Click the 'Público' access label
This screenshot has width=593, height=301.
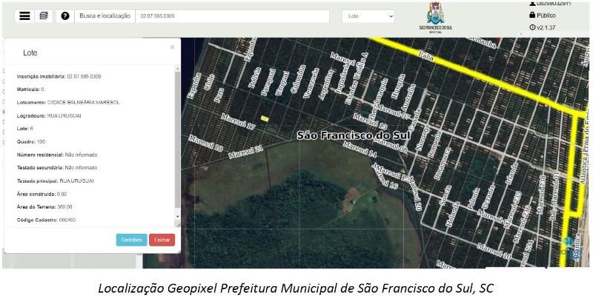(x=546, y=16)
